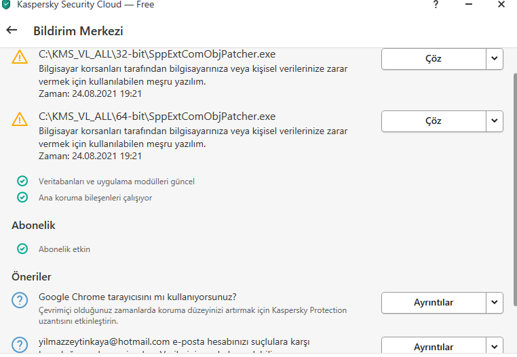Minimize the Kaspersky Security Cloud window
Image resolution: width=517 pixels, height=357 pixels.
pos(469,5)
